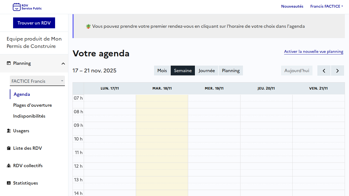The width and height of the screenshot is (349, 196).
Task: Click the Liste des RDV clipboard icon
Action: coord(9,148)
